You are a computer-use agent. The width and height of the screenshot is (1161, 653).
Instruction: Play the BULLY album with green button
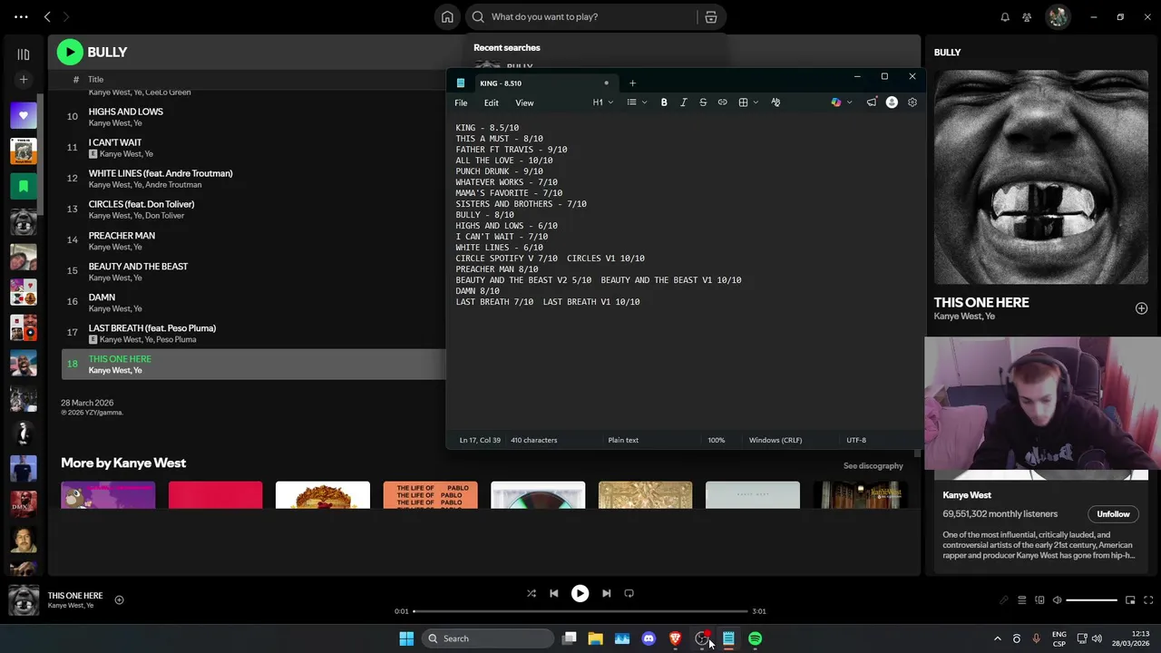click(70, 52)
